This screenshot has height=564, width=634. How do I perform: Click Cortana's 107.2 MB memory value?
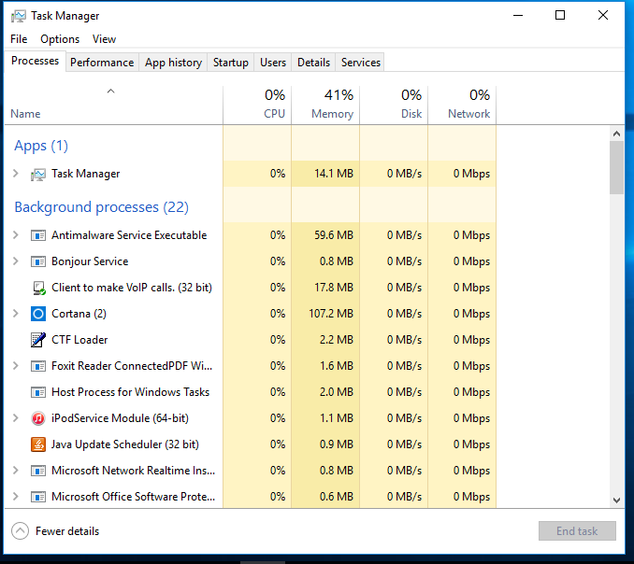coord(331,314)
